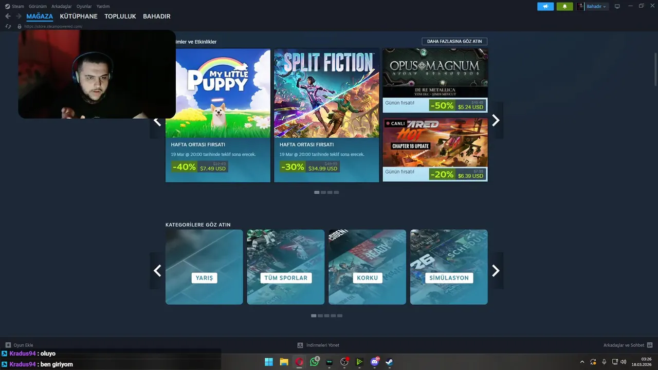Reload the store page
658x370 pixels.
pos(8,26)
